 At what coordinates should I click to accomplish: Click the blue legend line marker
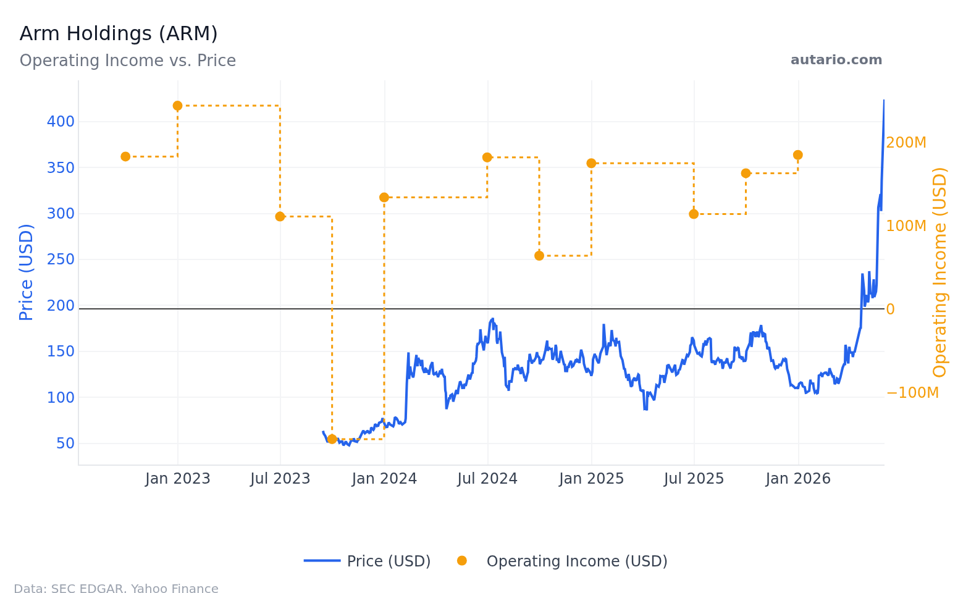tap(322, 560)
